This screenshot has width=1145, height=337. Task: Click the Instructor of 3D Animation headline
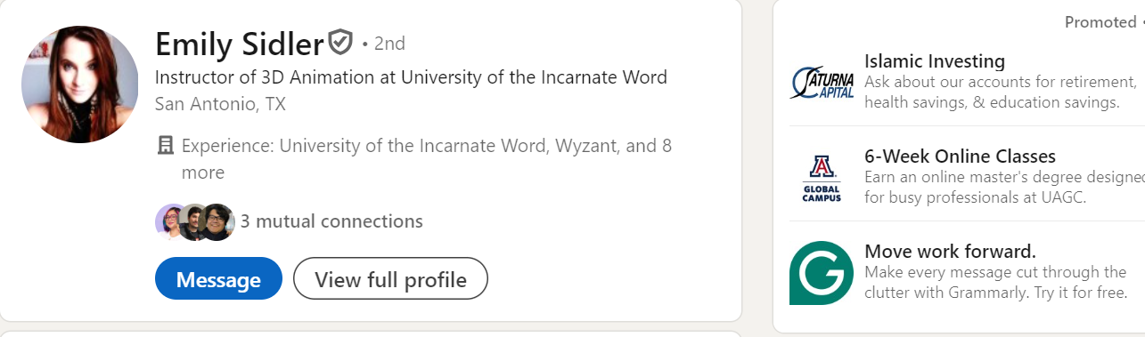tap(411, 77)
